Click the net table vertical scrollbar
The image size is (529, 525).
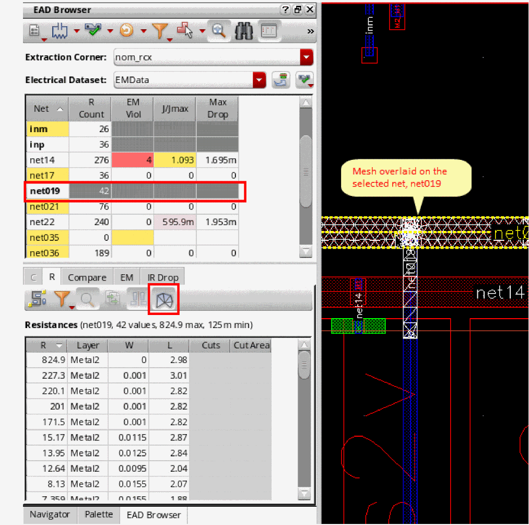305,171
